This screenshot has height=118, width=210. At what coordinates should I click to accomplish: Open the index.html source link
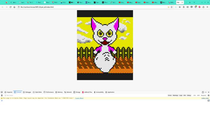205,98
